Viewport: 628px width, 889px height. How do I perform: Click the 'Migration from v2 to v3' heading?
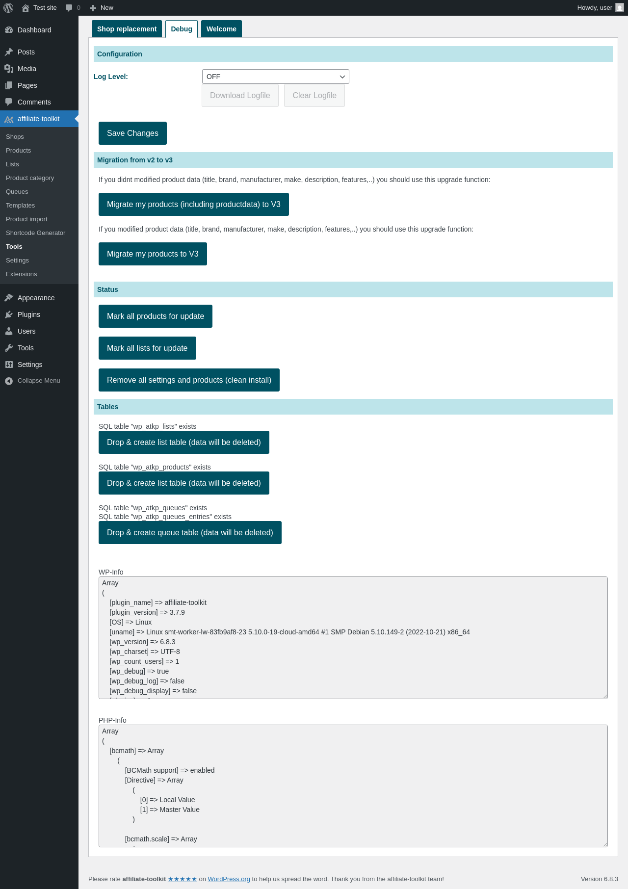(x=135, y=160)
